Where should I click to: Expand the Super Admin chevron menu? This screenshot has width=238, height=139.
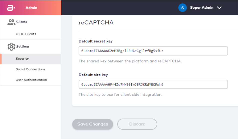[x=219, y=8]
